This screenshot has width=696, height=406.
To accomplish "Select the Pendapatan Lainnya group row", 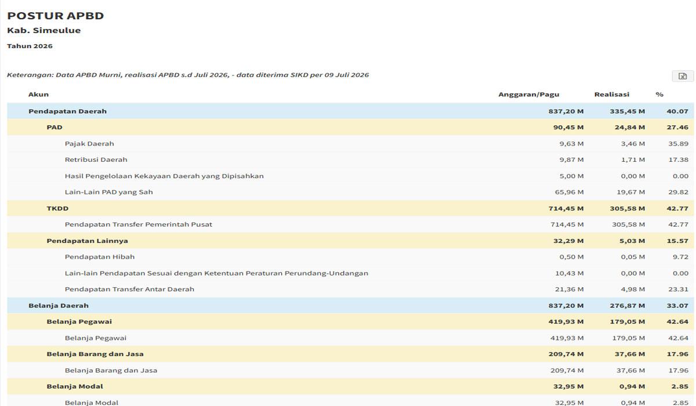I will click(351, 241).
